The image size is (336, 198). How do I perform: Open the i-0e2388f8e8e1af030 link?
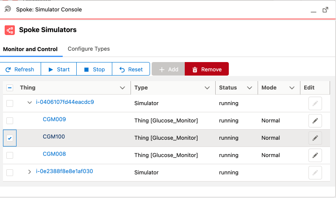coord(64,171)
